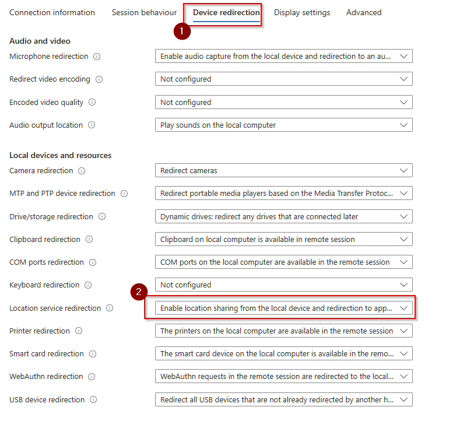
Task: Open Drive/storage redirection dropdown
Action: click(283, 216)
